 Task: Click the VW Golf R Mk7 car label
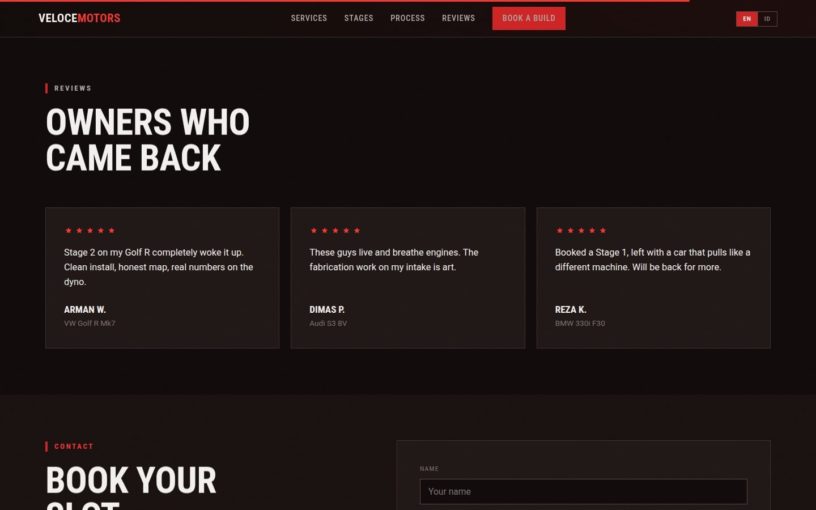90,323
